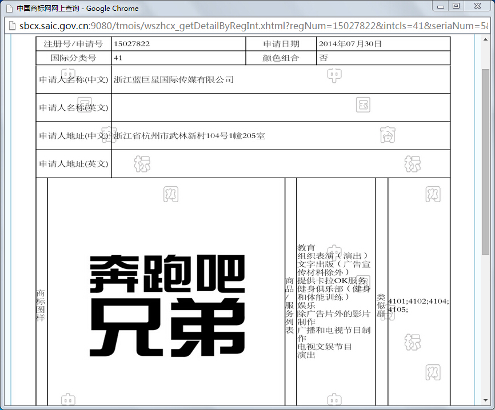Screen dimensions: 495x410
Task: Click the 注册号/申请号 label cell
Action: [74, 44]
